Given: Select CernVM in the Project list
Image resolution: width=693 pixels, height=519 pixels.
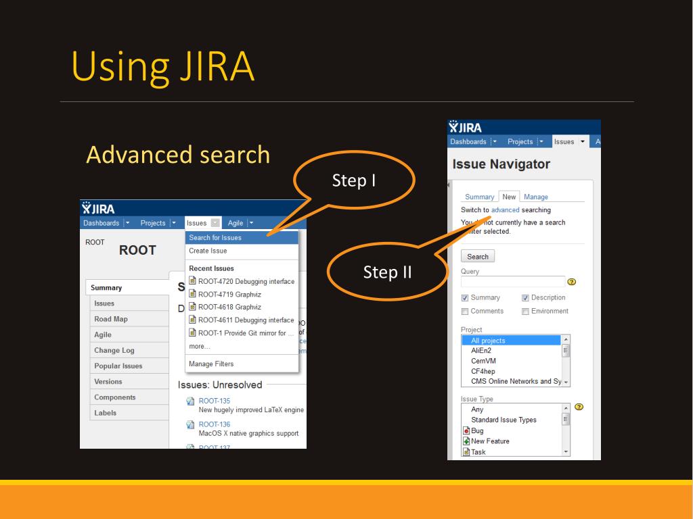Looking at the screenshot, I should (x=512, y=361).
